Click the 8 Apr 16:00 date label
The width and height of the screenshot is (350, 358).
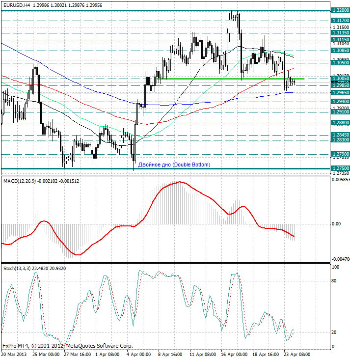(170, 355)
